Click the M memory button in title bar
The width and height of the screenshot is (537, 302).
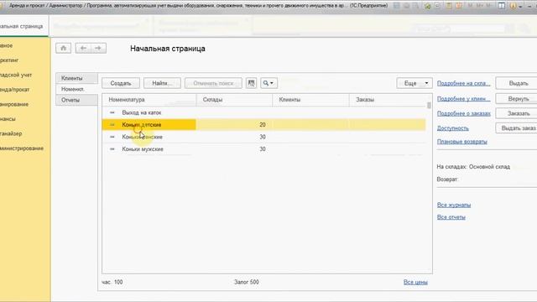470,6
